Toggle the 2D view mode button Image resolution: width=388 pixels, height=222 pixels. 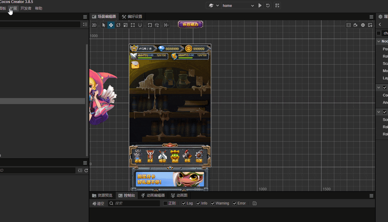(x=94, y=25)
